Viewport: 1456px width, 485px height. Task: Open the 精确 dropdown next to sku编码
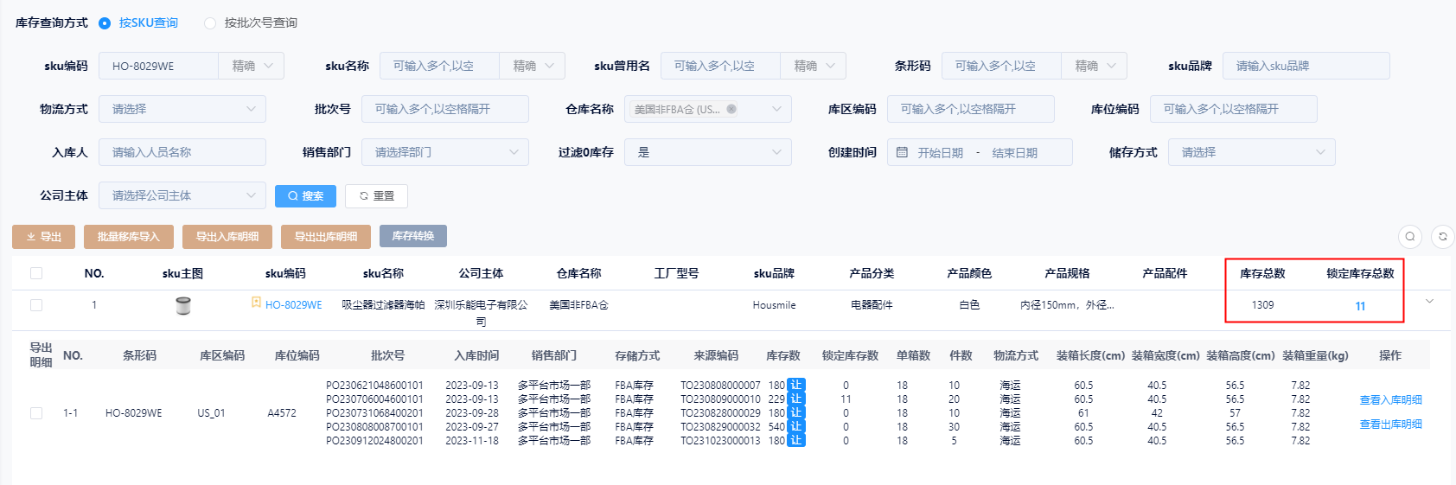pos(252,66)
